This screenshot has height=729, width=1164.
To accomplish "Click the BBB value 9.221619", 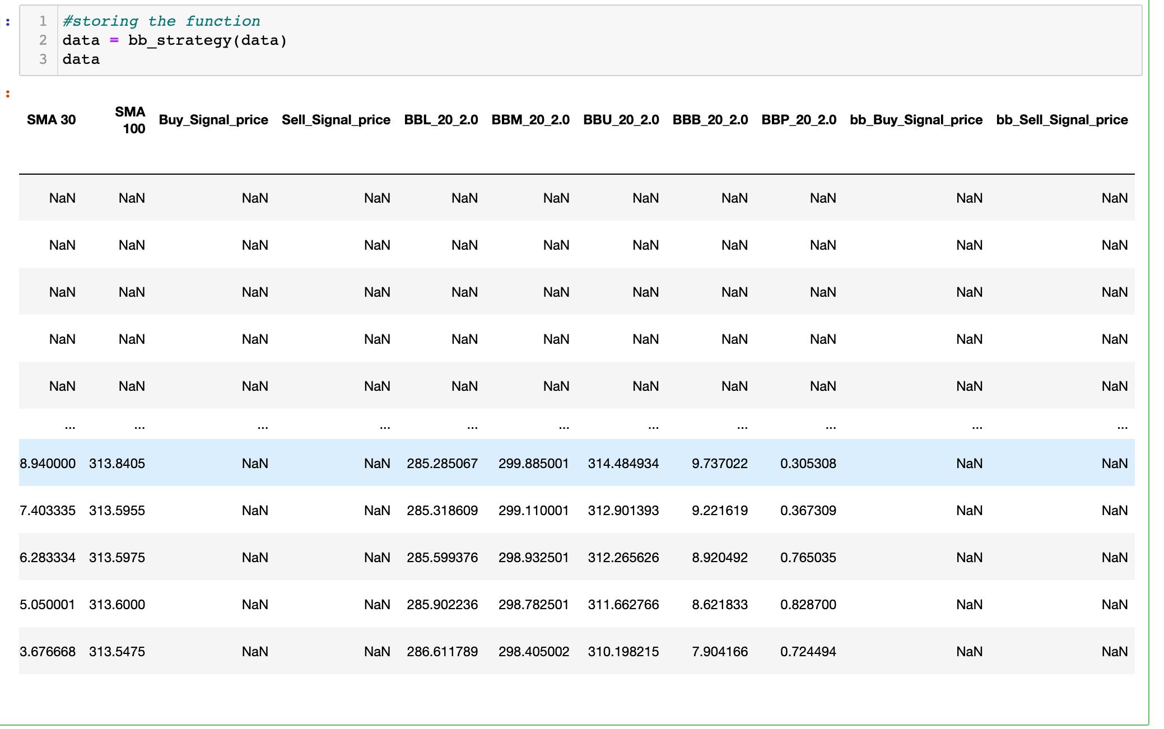I will [720, 511].
